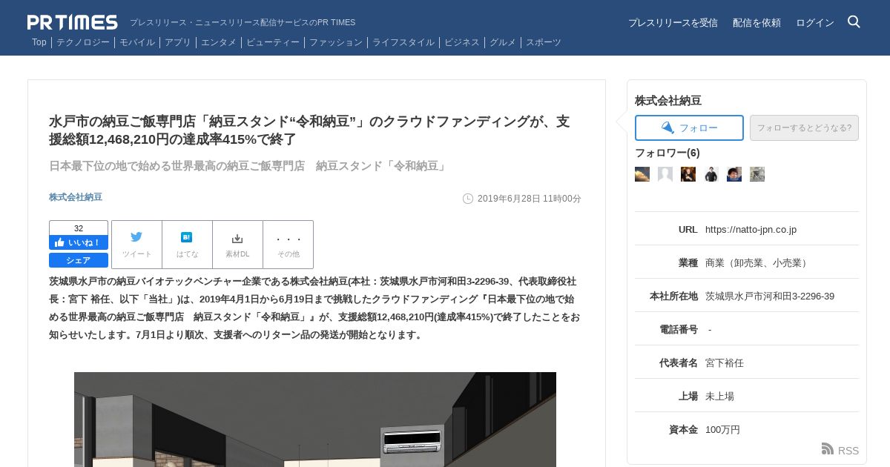This screenshot has width=890, height=467.
Task: Open スポーツ category
Action: point(544,42)
